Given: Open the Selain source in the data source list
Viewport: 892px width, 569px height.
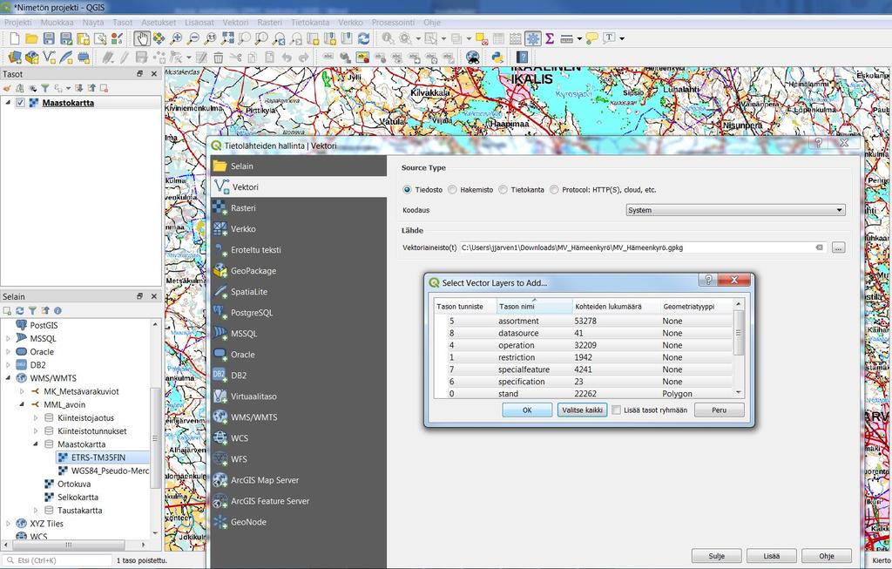Looking at the screenshot, I should pyautogui.click(x=299, y=166).
